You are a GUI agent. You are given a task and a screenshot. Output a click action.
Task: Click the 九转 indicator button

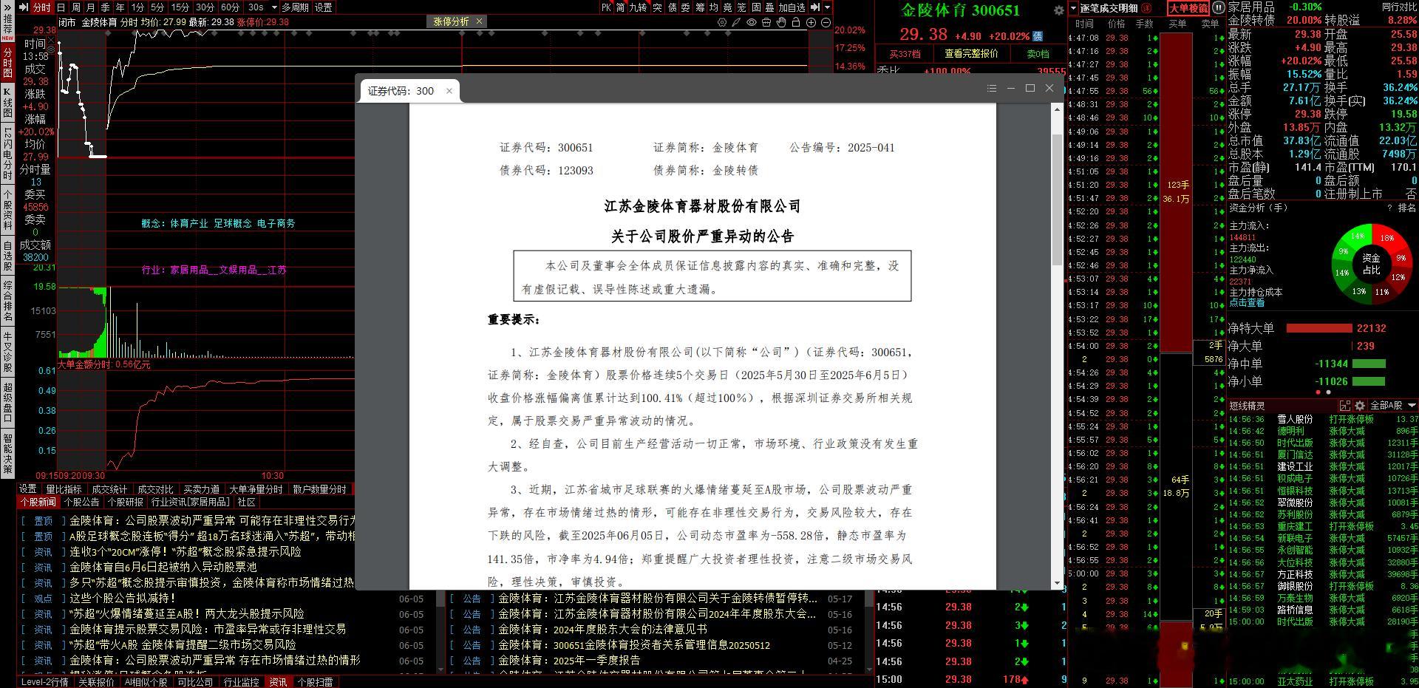pos(639,7)
